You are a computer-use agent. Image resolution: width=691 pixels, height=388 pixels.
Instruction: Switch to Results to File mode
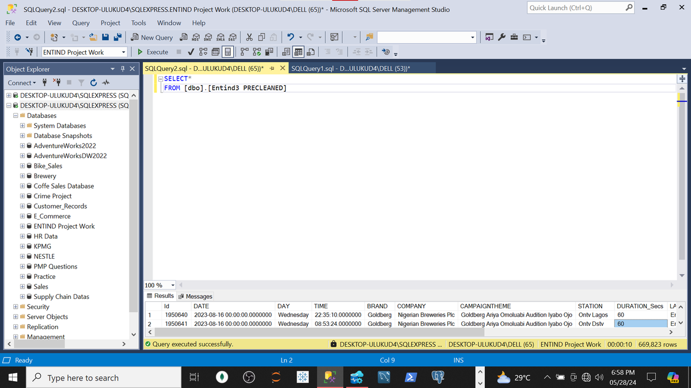[311, 52]
